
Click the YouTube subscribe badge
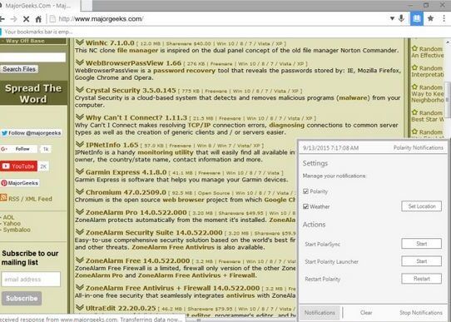(18, 166)
